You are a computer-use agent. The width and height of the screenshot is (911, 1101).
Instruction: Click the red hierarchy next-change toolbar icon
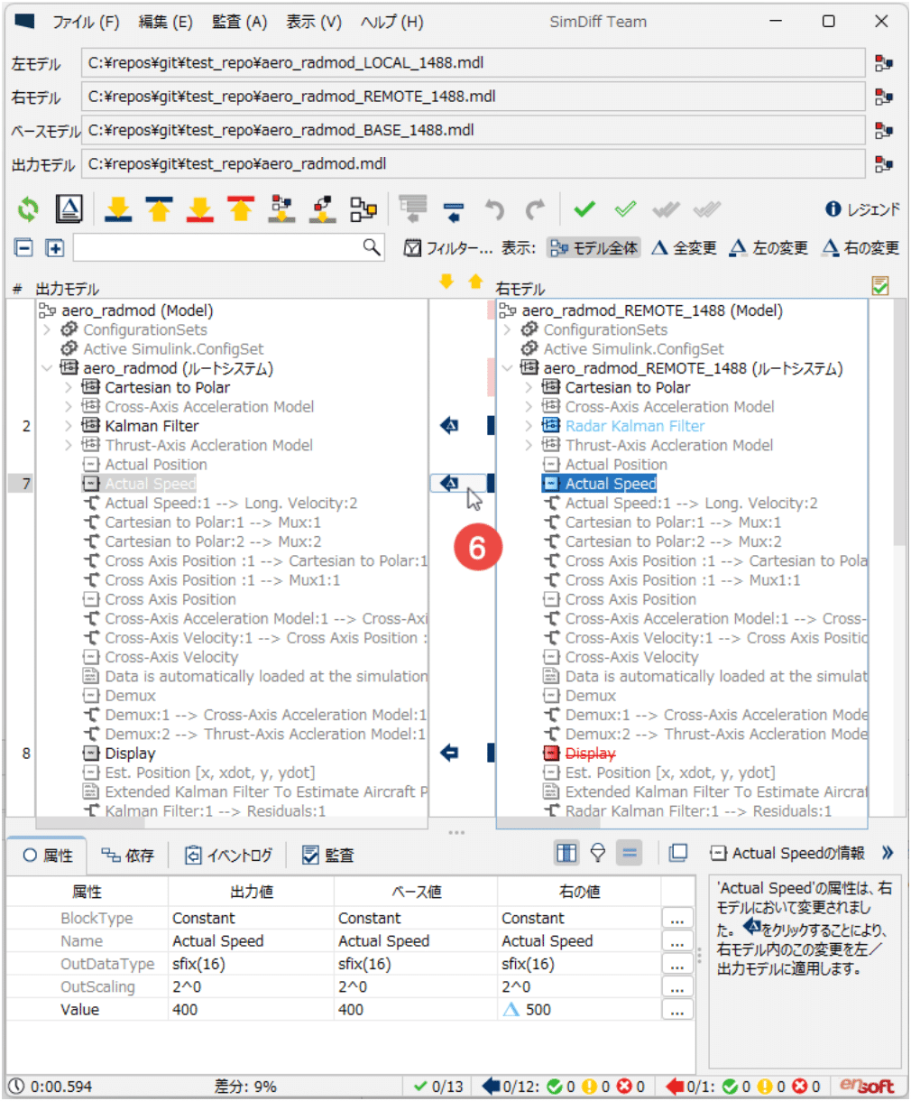tap(323, 209)
